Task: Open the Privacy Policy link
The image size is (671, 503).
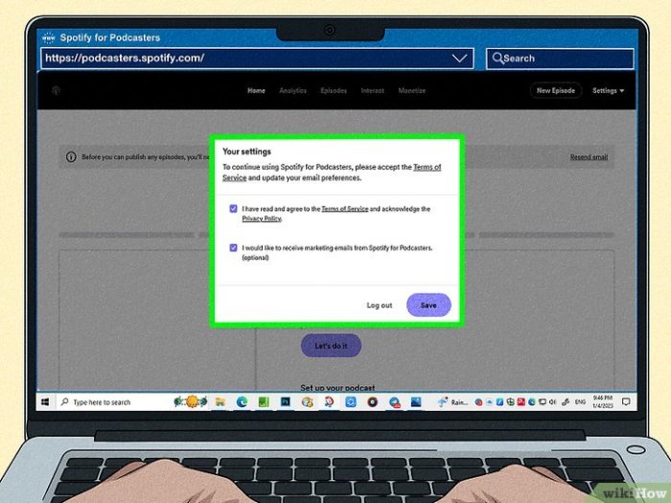Action: (x=262, y=218)
